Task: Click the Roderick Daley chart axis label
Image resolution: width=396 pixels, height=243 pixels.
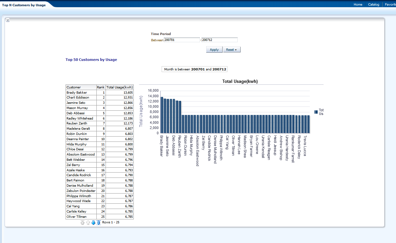Action: click(x=299, y=147)
